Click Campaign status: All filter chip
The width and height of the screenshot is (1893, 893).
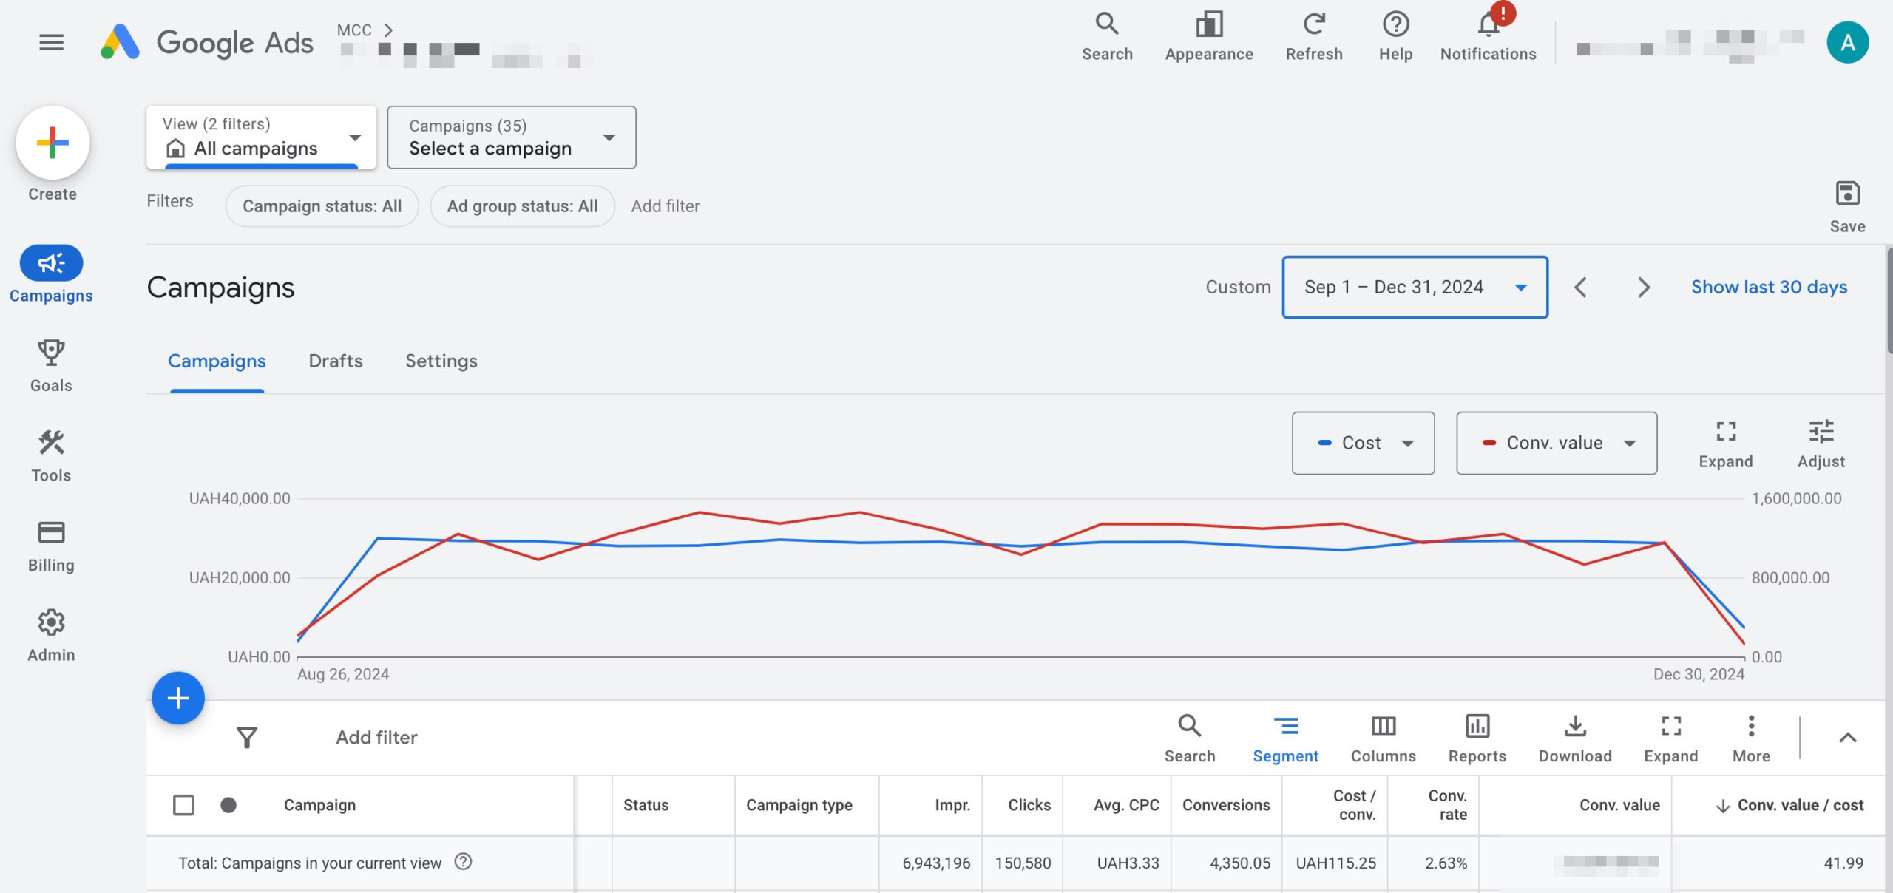coord(322,206)
